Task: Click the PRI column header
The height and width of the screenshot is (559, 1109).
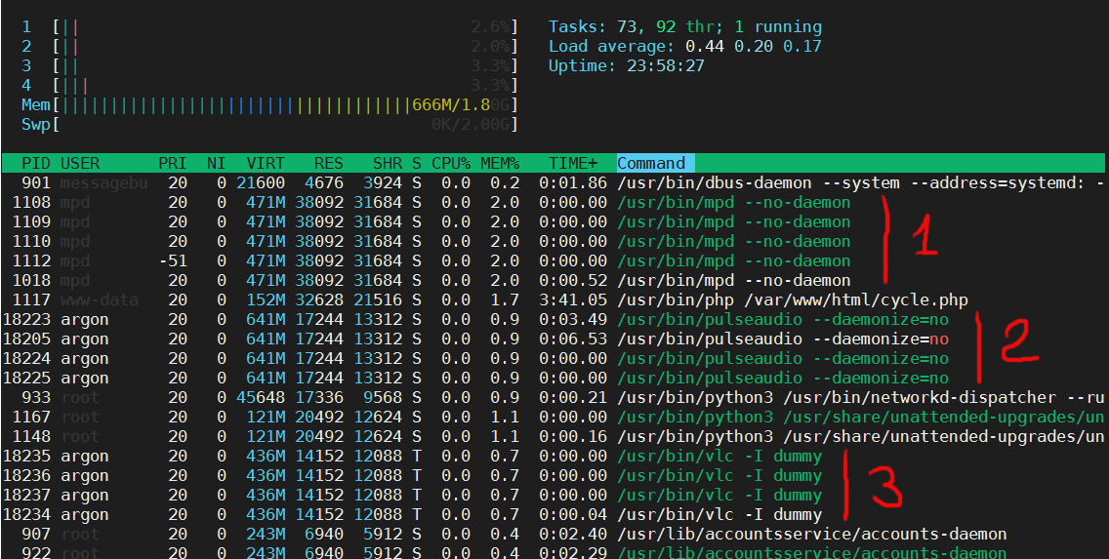Action: point(173,163)
